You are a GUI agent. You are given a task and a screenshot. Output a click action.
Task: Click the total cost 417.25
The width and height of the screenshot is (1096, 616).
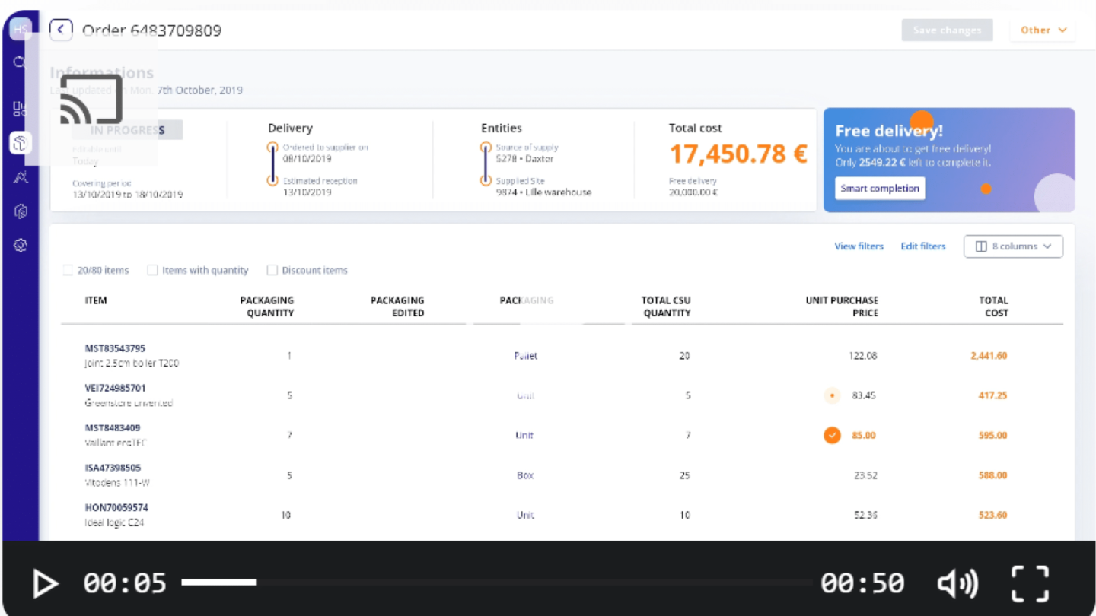coord(992,395)
